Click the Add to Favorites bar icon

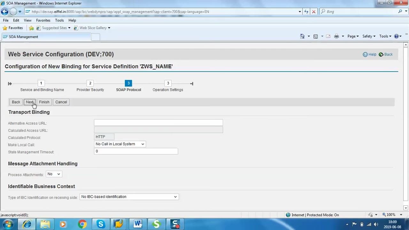click(31, 28)
